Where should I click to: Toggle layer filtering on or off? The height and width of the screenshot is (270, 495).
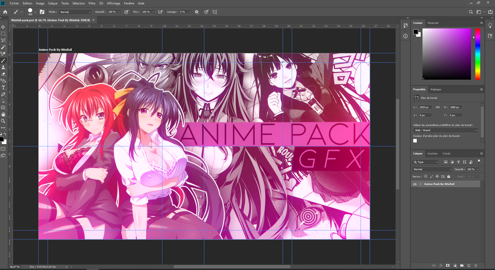click(479, 161)
